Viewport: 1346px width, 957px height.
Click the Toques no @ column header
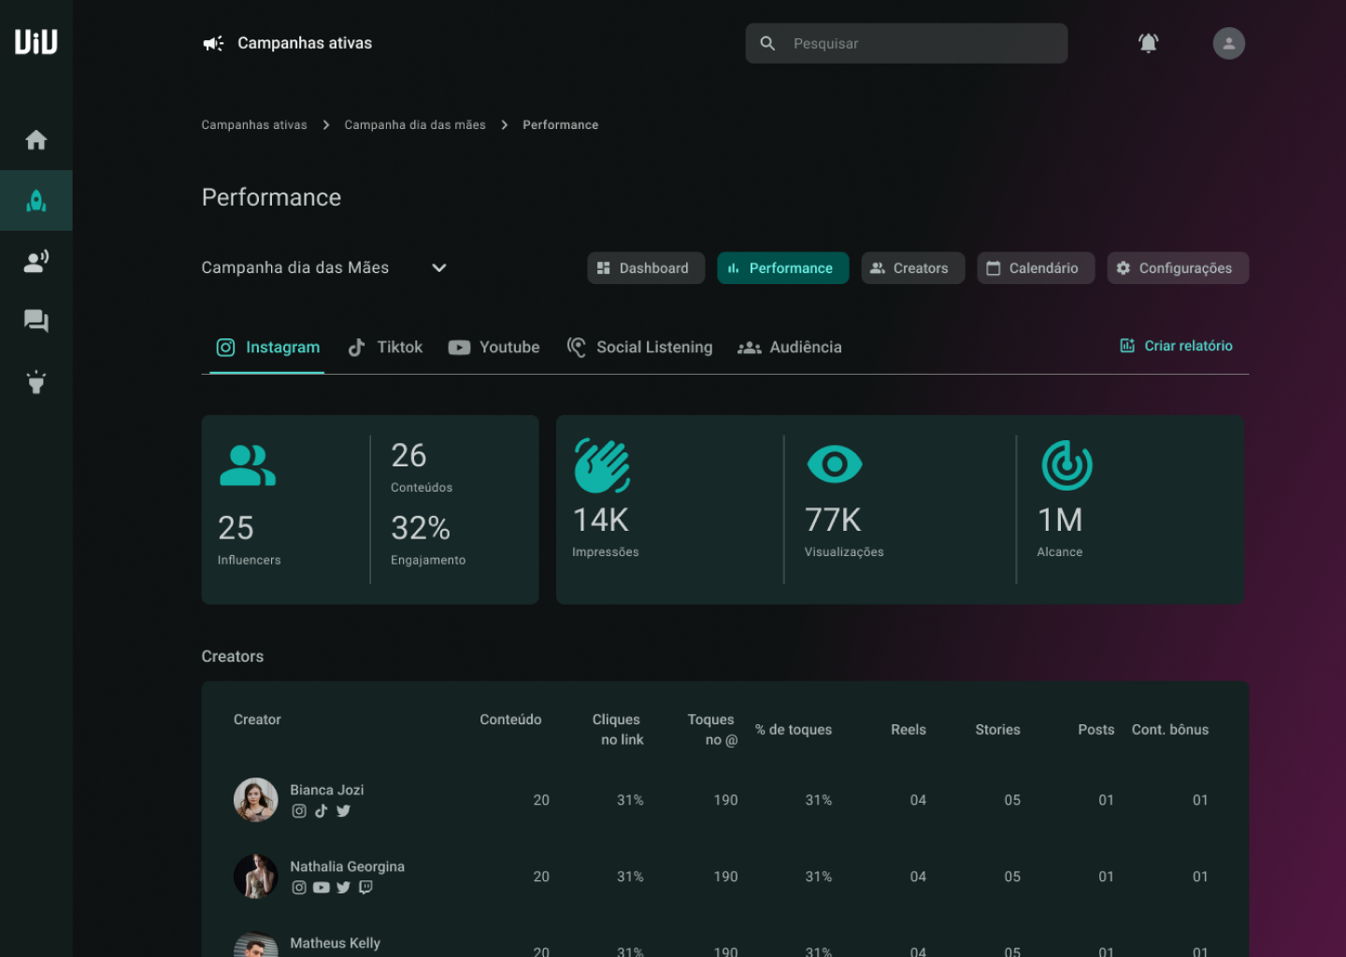coord(712,730)
